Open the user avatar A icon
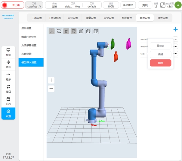The image size is (182, 161). click(x=178, y=5)
